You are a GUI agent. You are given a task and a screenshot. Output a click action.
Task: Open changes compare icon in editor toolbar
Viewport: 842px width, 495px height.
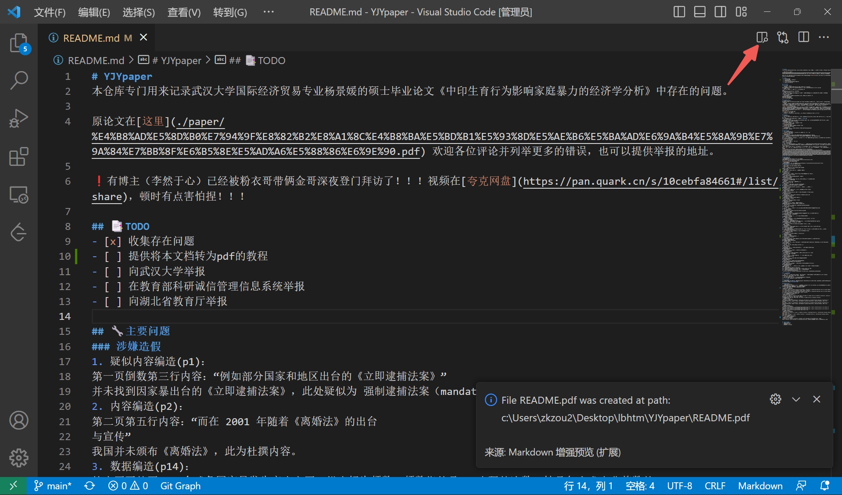coord(783,38)
